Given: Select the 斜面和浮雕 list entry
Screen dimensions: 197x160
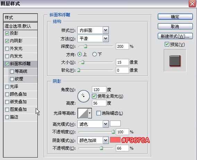Looking at the screenshot, I should (20, 64).
